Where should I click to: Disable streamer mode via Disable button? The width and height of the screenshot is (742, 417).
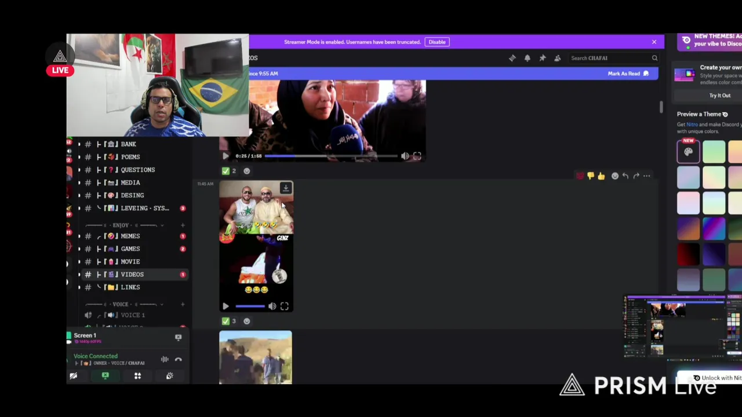(437, 42)
